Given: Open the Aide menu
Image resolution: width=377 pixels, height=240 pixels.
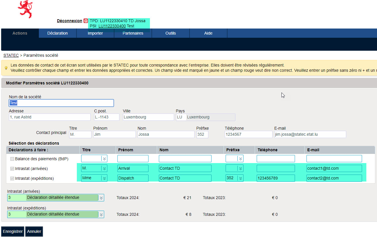Looking at the screenshot, I should (208, 33).
